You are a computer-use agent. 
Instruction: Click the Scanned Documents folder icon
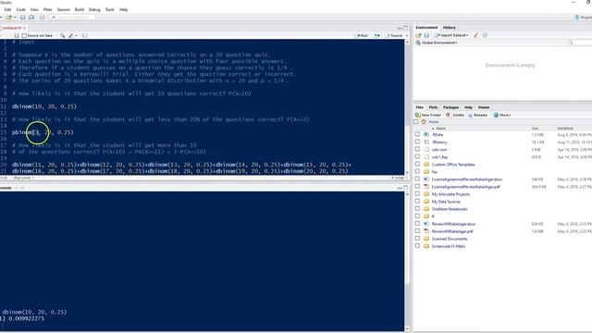point(426,239)
